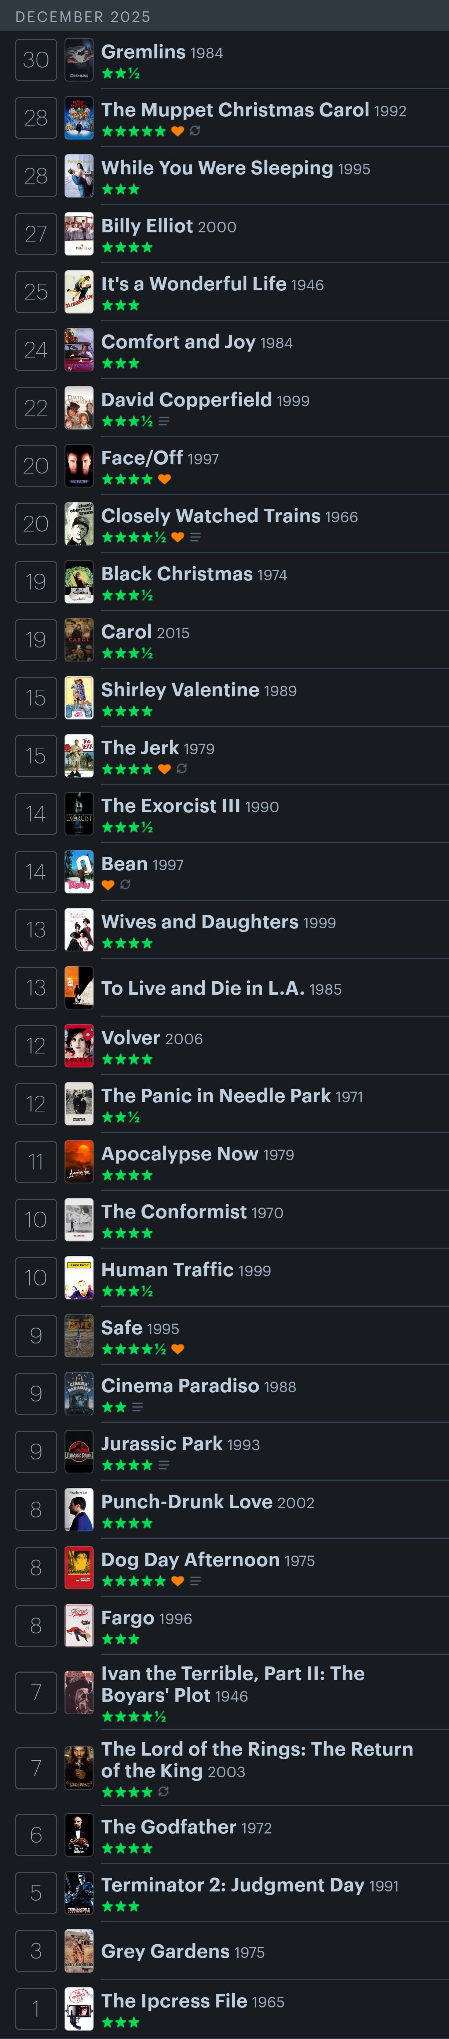
Task: Open review icon on Cinema Paradiso
Action: pyautogui.click(x=138, y=1407)
